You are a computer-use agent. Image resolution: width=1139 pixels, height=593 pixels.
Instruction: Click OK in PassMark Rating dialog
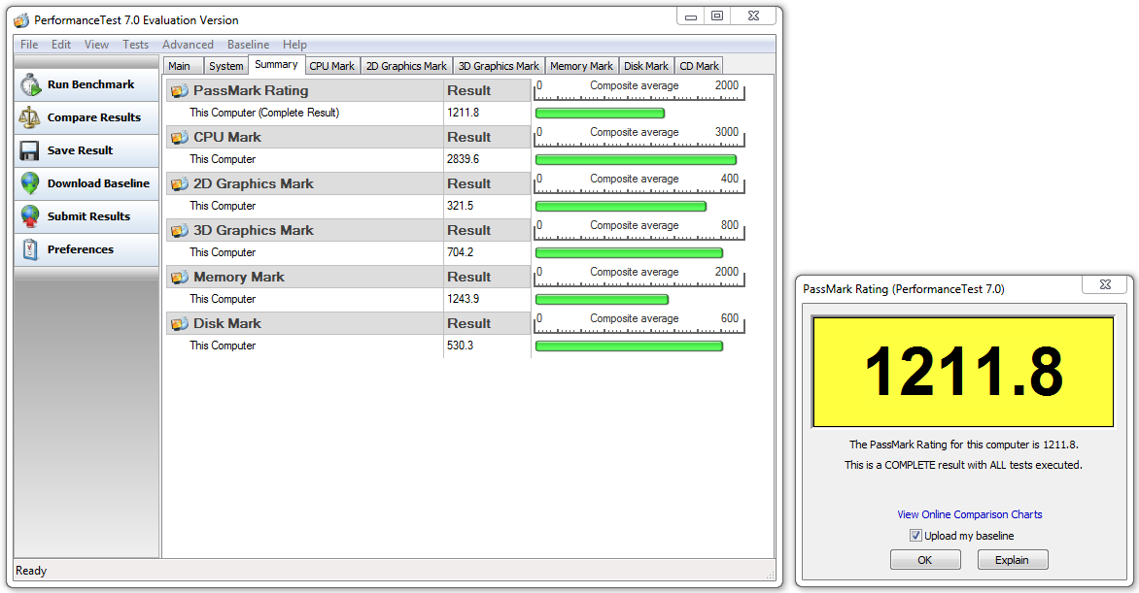[x=925, y=560]
